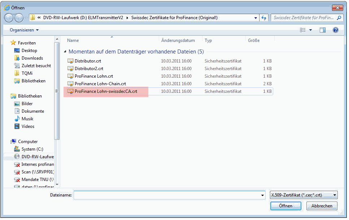
Task: Select ProFinance Lohn-swissdecCA.crt file
Action: coord(106,91)
